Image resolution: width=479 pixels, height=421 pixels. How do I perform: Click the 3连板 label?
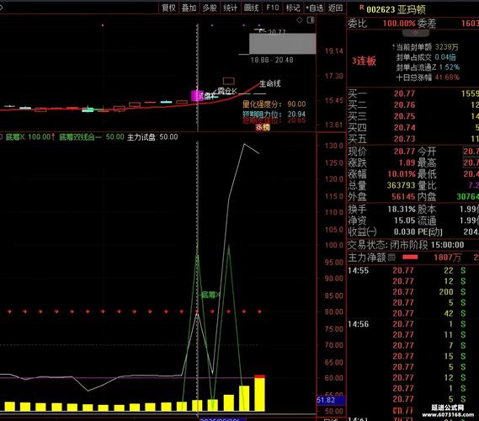click(x=364, y=61)
